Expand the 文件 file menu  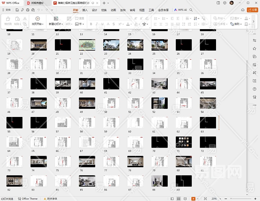pos(6,10)
